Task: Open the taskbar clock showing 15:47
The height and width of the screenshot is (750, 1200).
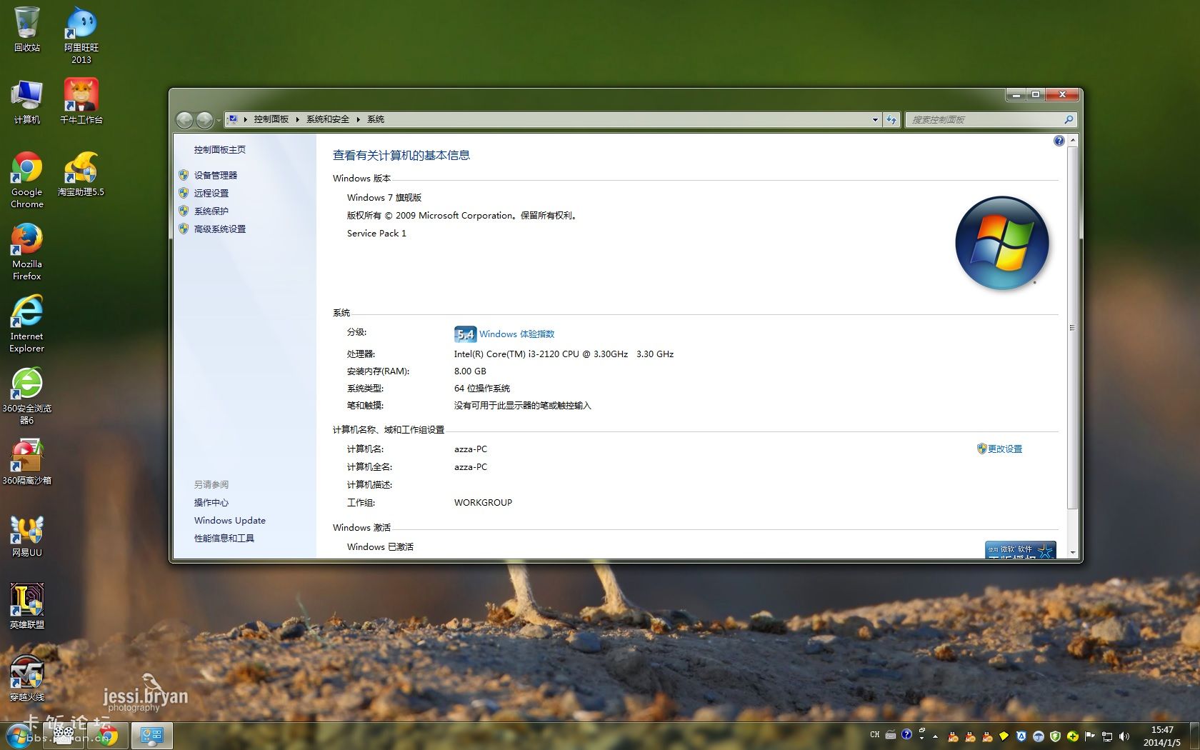Action: (1162, 736)
